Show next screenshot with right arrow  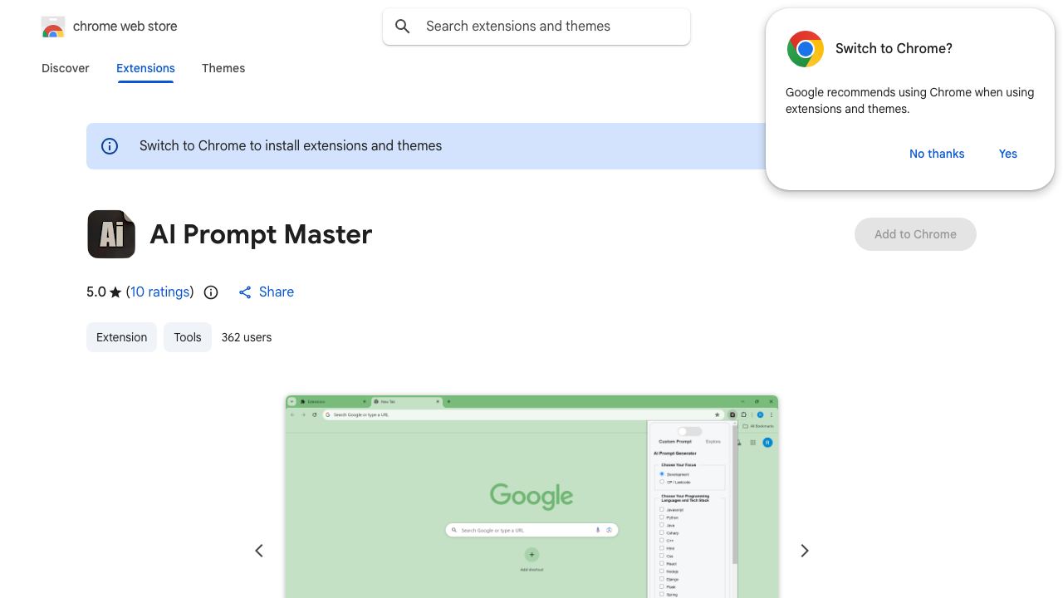tap(804, 551)
